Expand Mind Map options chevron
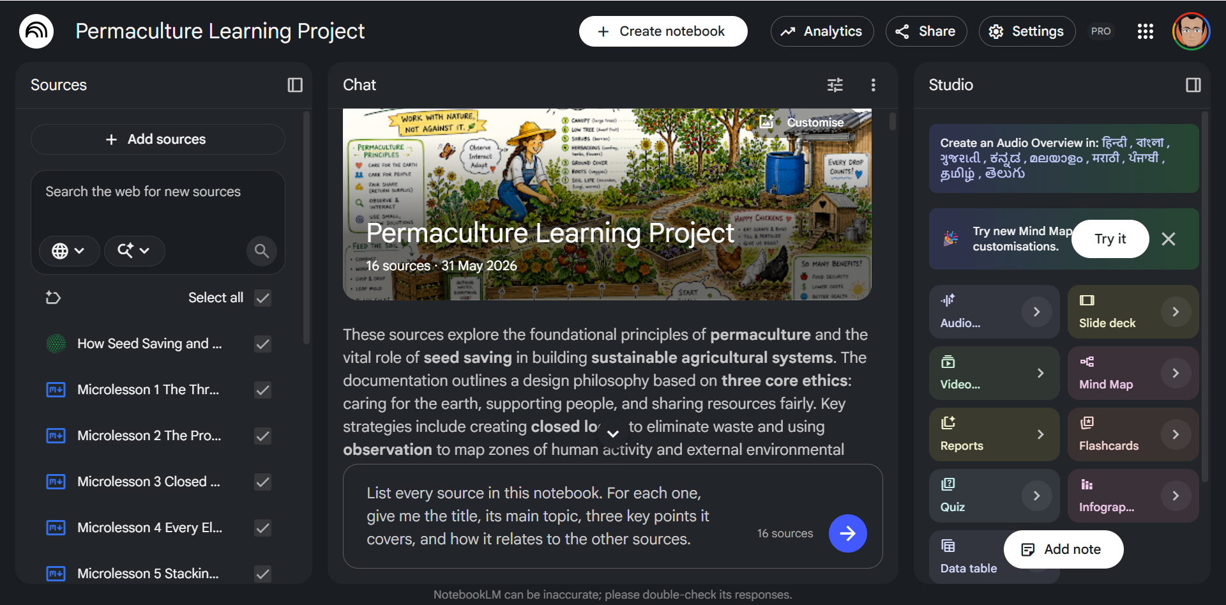Screen dimensions: 1226x605 pos(1176,373)
